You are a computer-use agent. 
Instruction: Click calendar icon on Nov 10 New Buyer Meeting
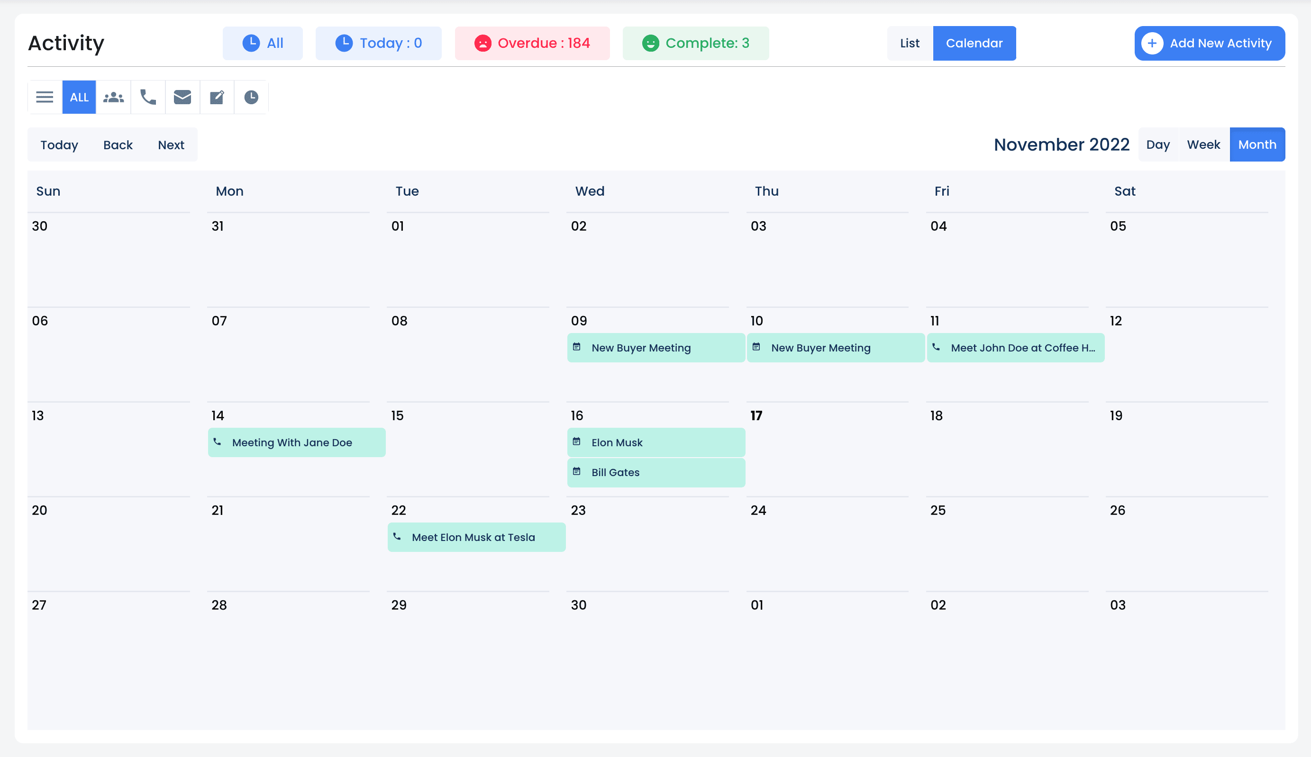coord(756,347)
